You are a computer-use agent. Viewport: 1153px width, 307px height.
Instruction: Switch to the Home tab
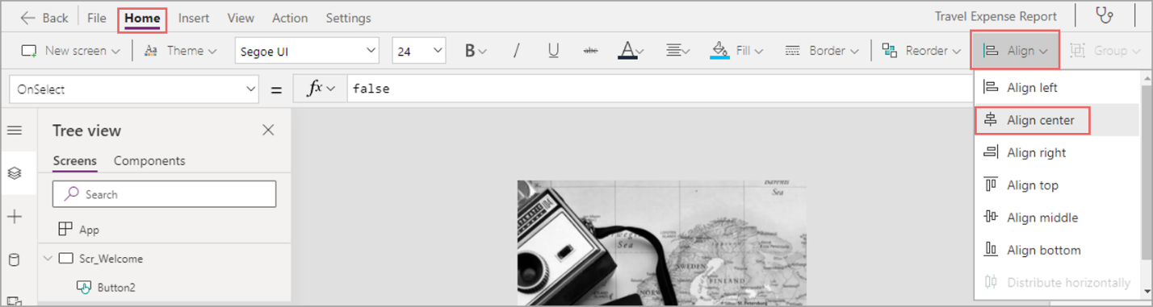pos(142,18)
